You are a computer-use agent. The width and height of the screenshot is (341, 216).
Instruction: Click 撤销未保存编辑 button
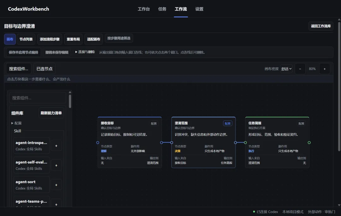click(57, 52)
